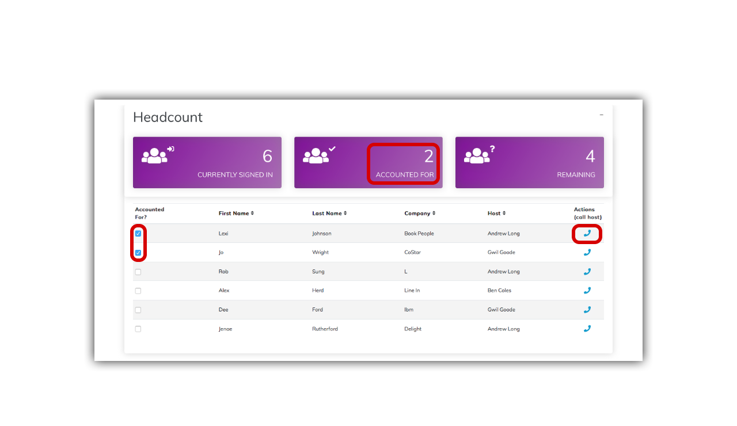Open the Remaining count card
The image size is (737, 426).
[530, 162]
